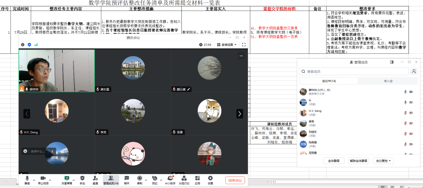Screen dimensions: 423x188
Task: Select the 会议中(14) tab
Action: 329,81
